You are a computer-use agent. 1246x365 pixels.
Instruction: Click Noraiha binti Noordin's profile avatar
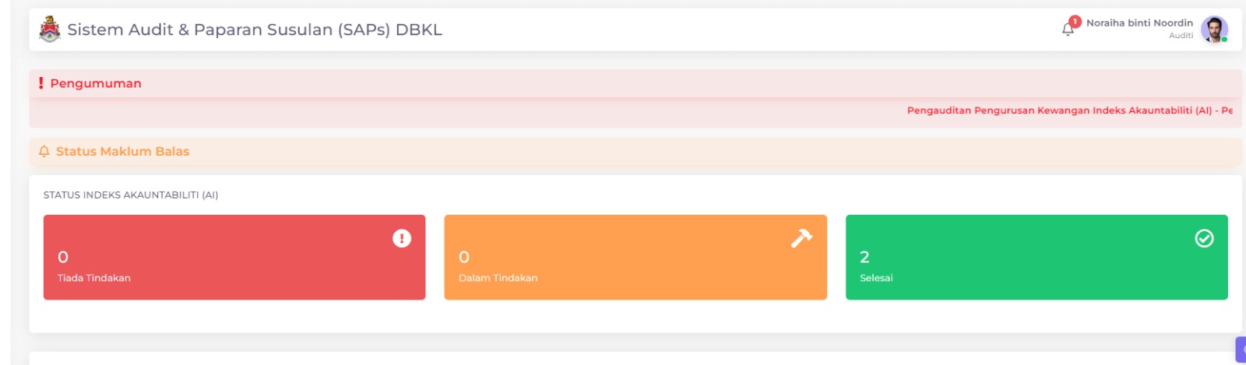click(1213, 30)
